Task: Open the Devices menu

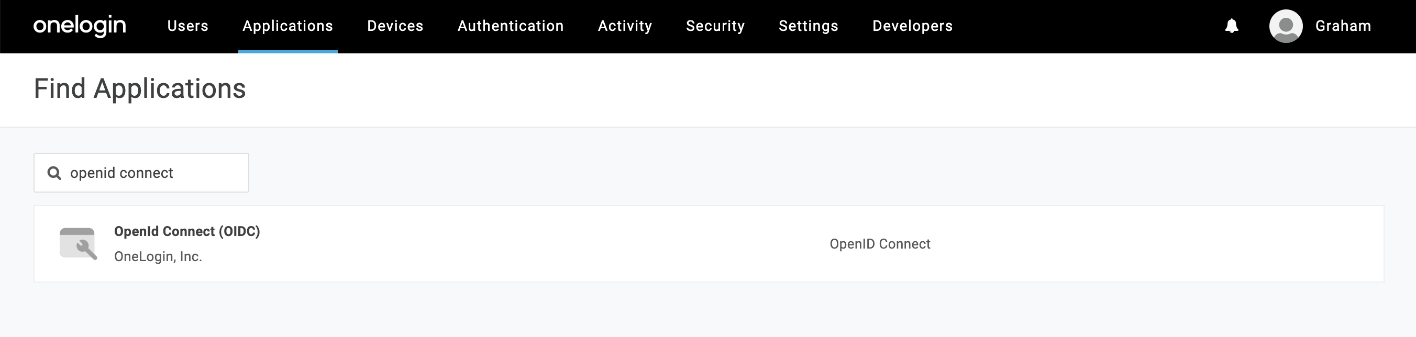Action: pos(395,26)
